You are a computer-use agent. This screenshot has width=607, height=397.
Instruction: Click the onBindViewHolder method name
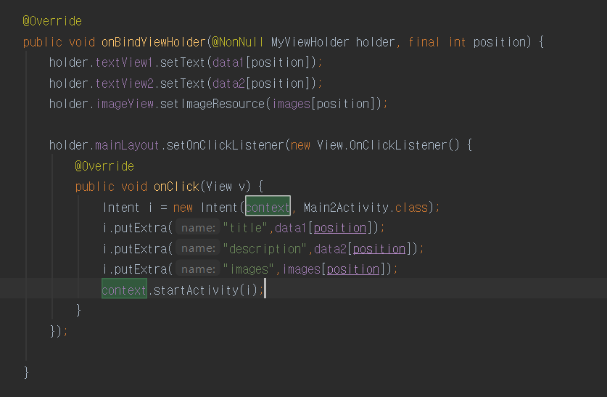pos(153,42)
